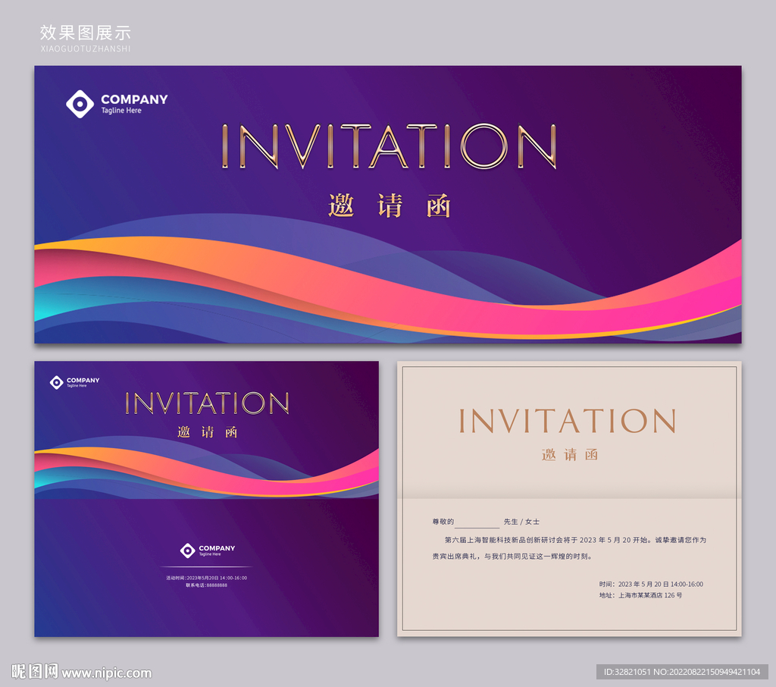Click the XIAOGUOTUZHANSHI subtitle

pyautogui.click(x=85, y=49)
